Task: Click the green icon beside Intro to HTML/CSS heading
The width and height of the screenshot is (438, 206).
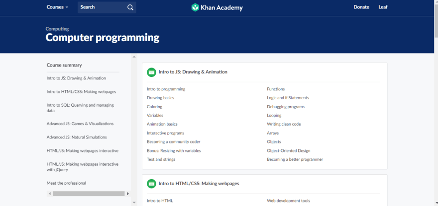Action: [151, 184]
